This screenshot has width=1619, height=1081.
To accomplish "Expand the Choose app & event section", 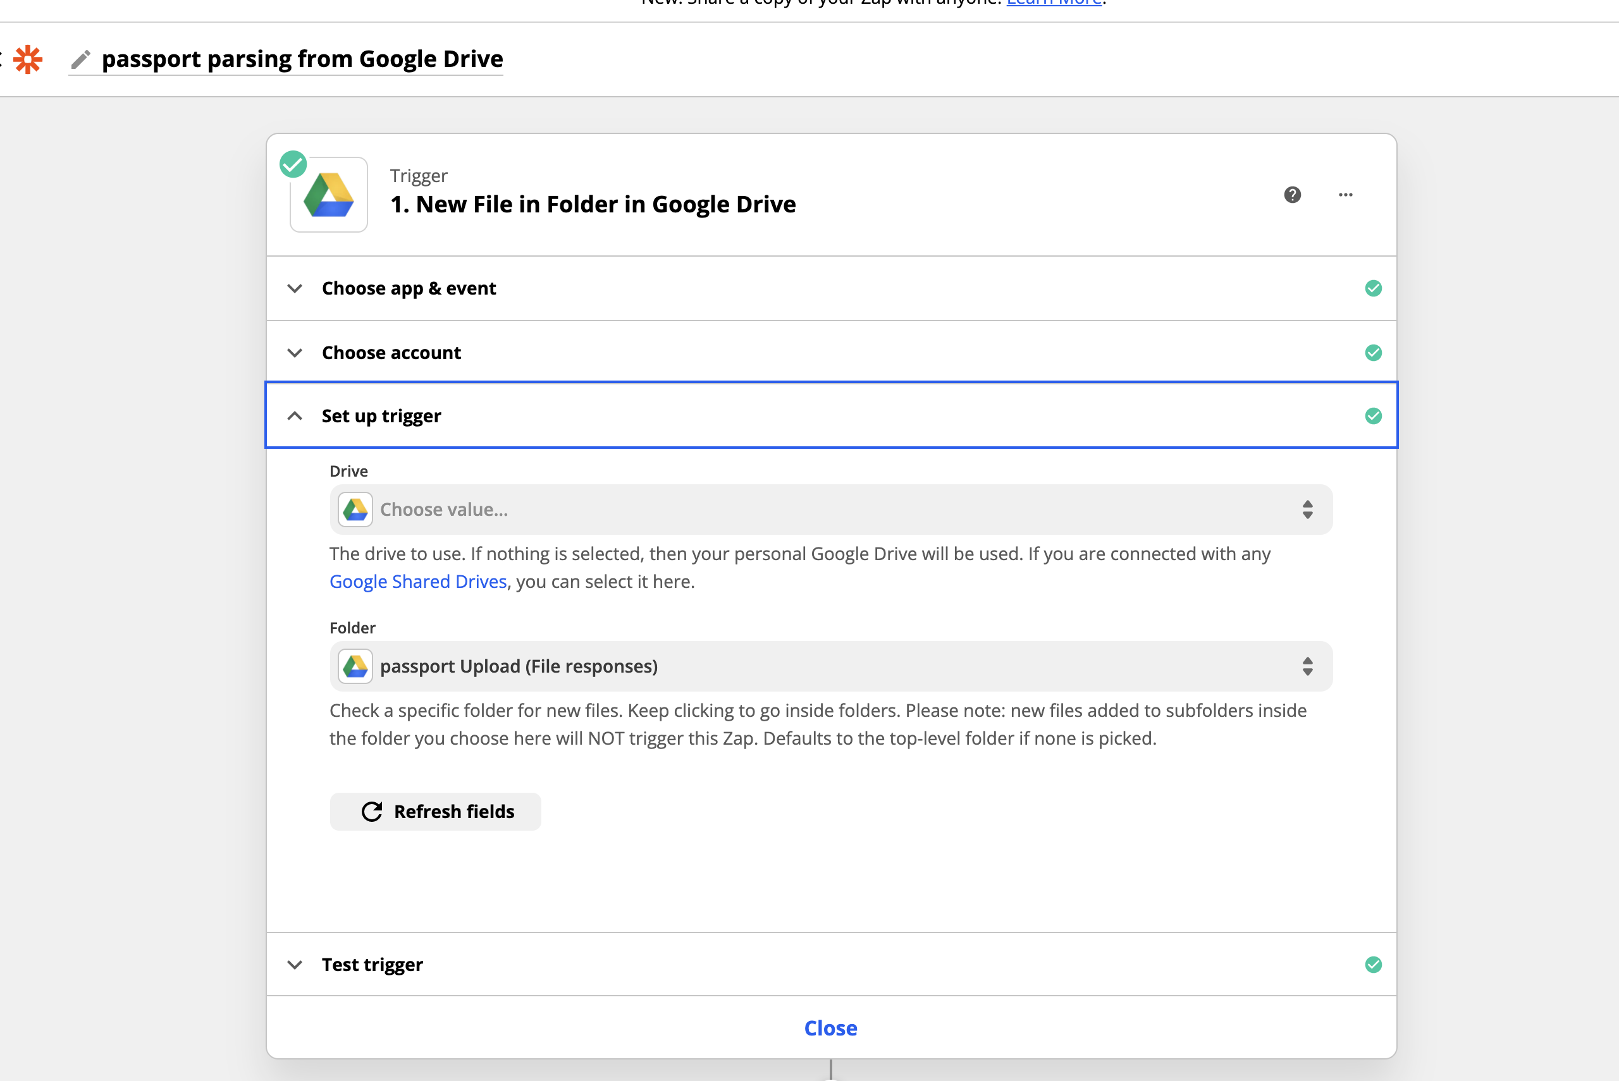I will (x=408, y=288).
